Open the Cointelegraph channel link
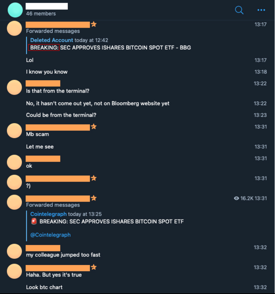275x294 pixels. 48,214
